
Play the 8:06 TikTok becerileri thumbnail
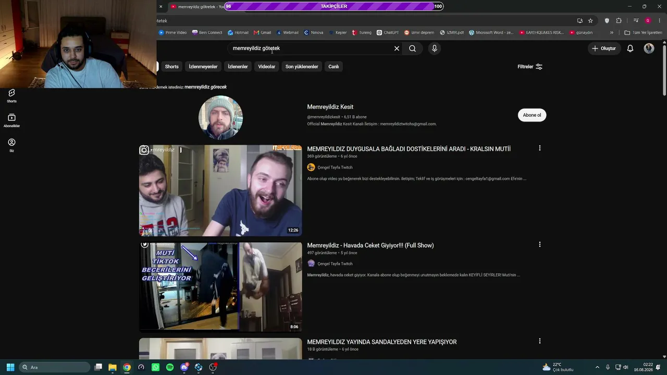[220, 287]
